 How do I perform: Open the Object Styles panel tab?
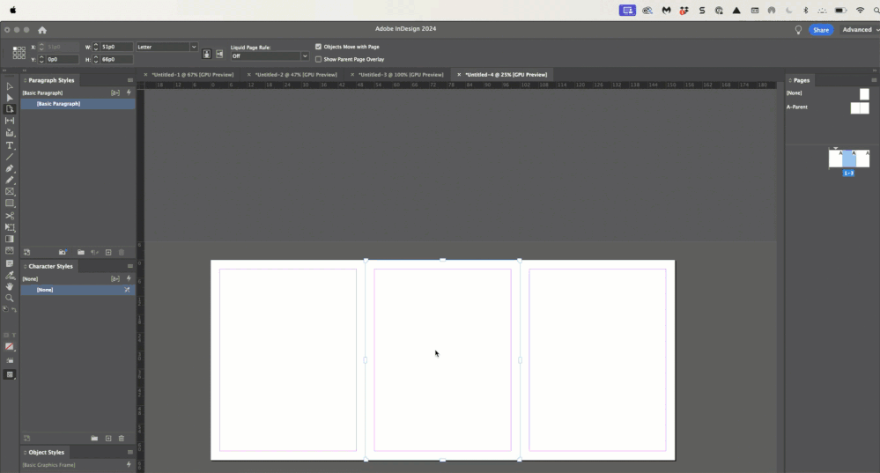tap(46, 452)
